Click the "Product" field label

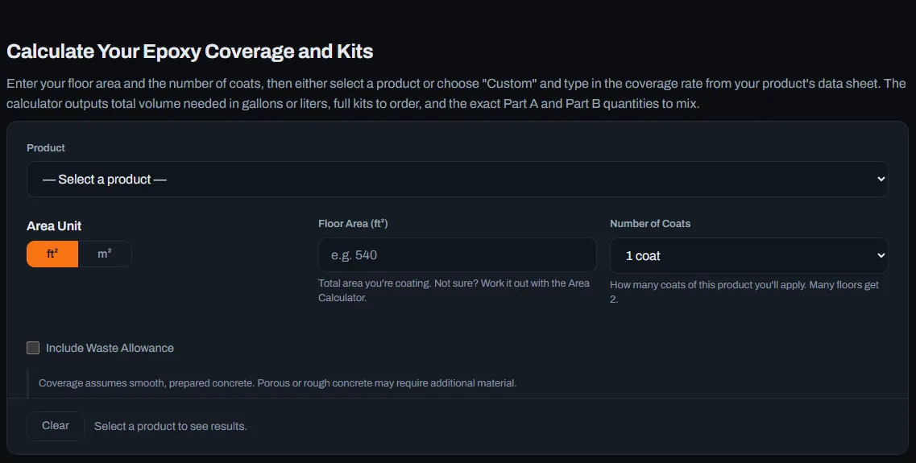pos(46,147)
